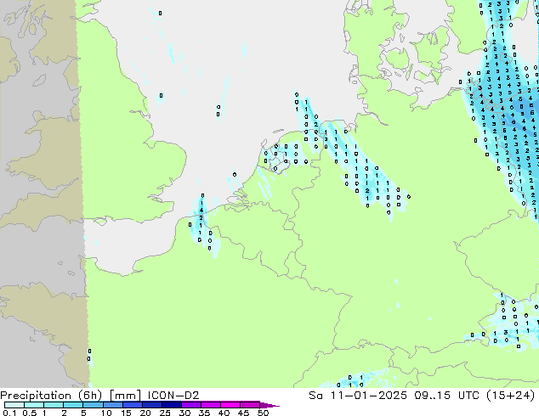Select the 20–25 mm dark blue swatch
Viewport: 539px width, 416px height.
coord(152,405)
